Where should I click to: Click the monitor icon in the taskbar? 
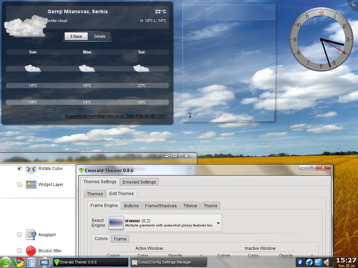click(44, 262)
